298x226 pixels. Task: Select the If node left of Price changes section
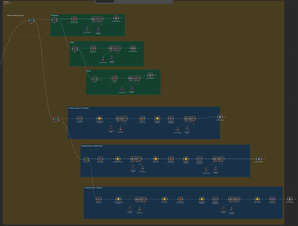pos(56,119)
